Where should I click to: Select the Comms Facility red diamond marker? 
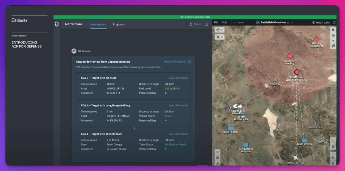coord(290,56)
